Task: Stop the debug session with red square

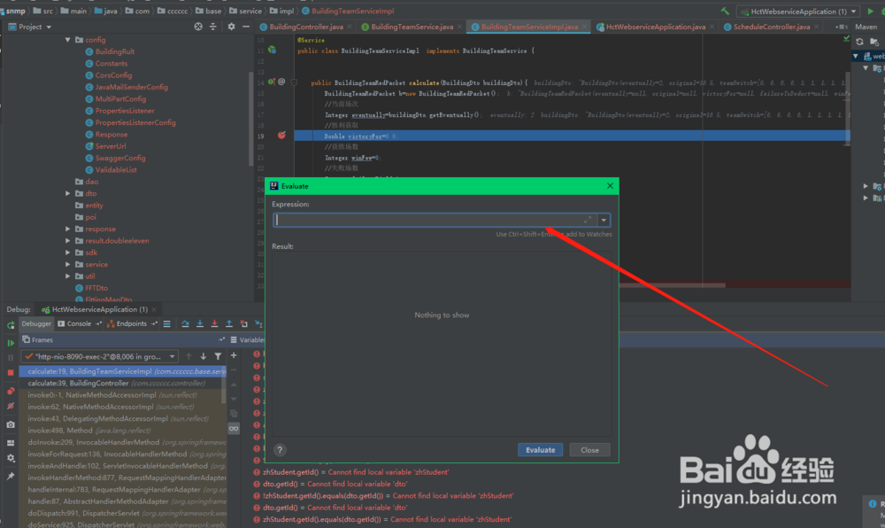Action: pyautogui.click(x=11, y=373)
